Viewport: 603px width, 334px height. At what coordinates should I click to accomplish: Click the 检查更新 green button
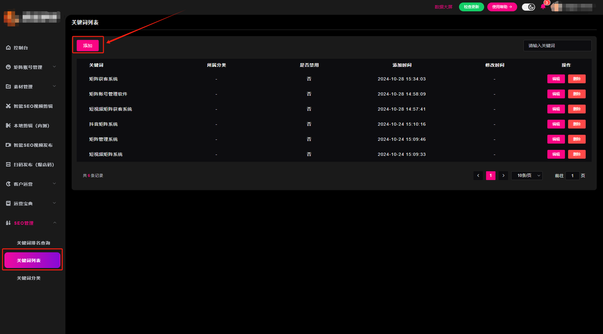tap(471, 7)
